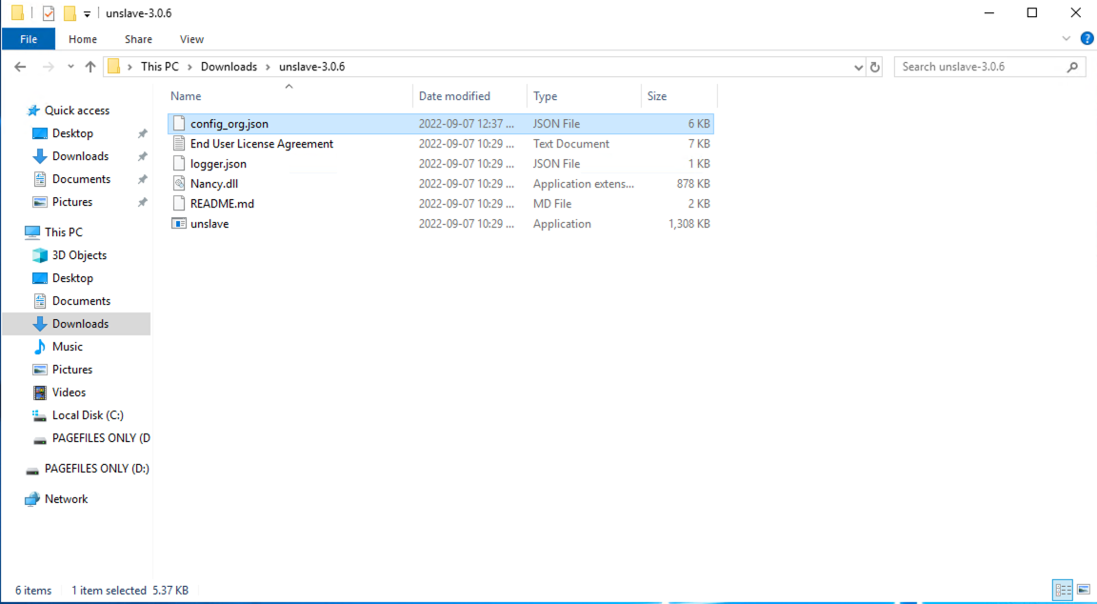1097x604 pixels.
Task: Select the End User License Agreement file icon
Action: click(x=179, y=144)
